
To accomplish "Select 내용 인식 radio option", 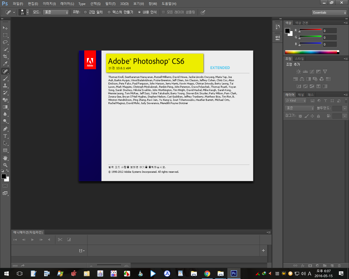I will 147,12.
